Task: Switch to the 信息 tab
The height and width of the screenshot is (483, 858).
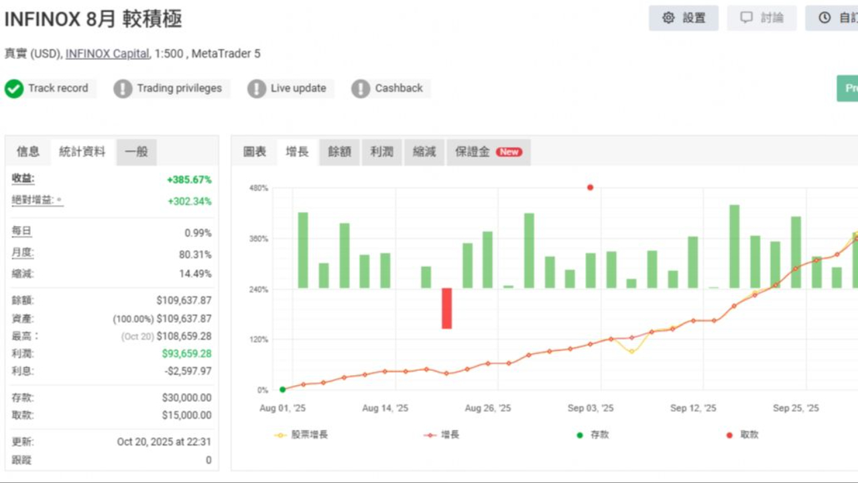Action: click(x=28, y=152)
